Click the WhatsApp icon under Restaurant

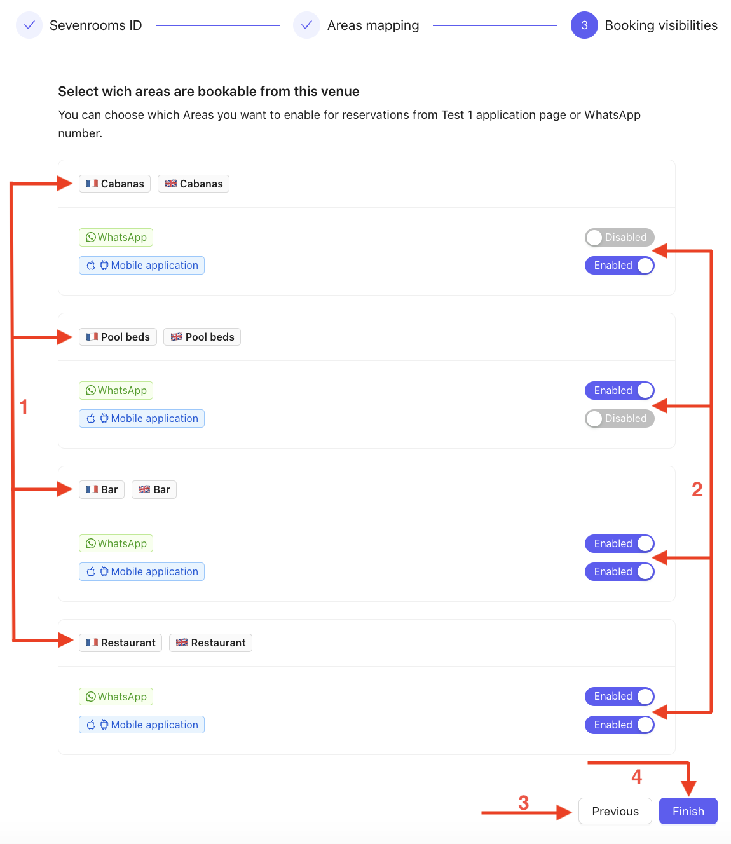click(91, 697)
